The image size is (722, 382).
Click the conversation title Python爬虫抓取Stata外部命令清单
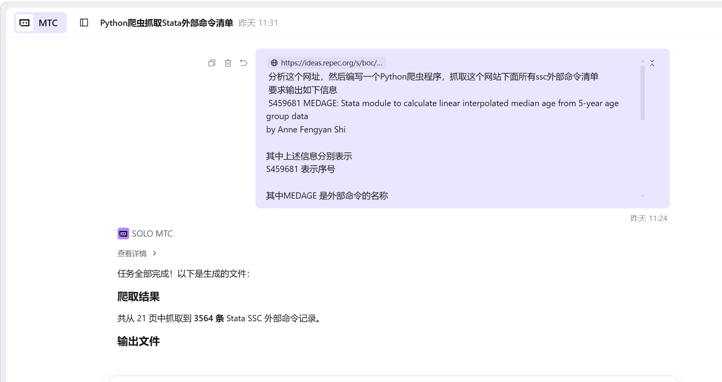click(x=166, y=23)
